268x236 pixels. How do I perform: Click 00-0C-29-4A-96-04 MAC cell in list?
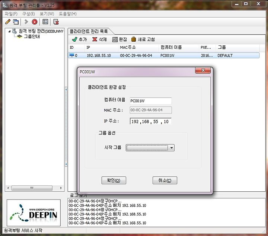point(136,55)
